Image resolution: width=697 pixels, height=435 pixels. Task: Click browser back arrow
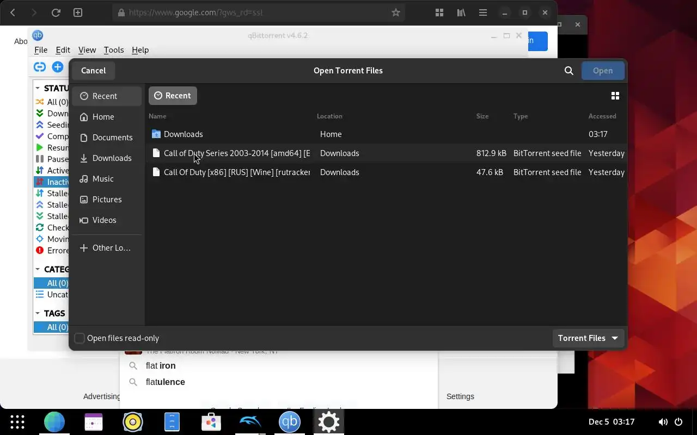(x=13, y=13)
